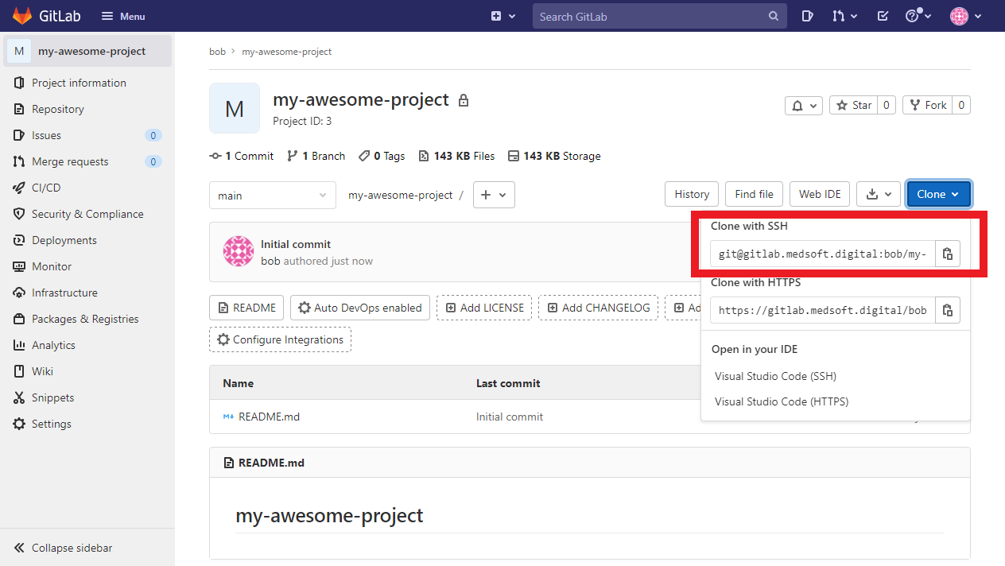Expand the main branch selector

(x=272, y=196)
